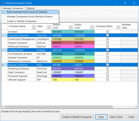The height and width of the screenshot is (121, 139).
Task: Toggle Painting Contractor status checkbox
Action: pos(107,65)
